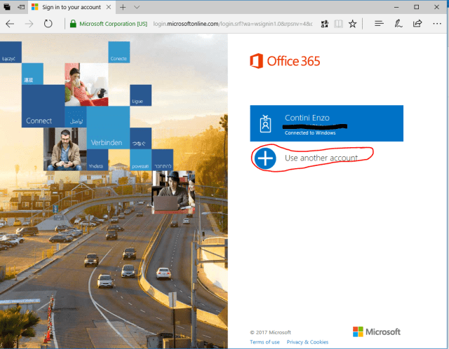The width and height of the screenshot is (449, 349).
Task: Click the Łączyć tile
Action: click(11, 52)
